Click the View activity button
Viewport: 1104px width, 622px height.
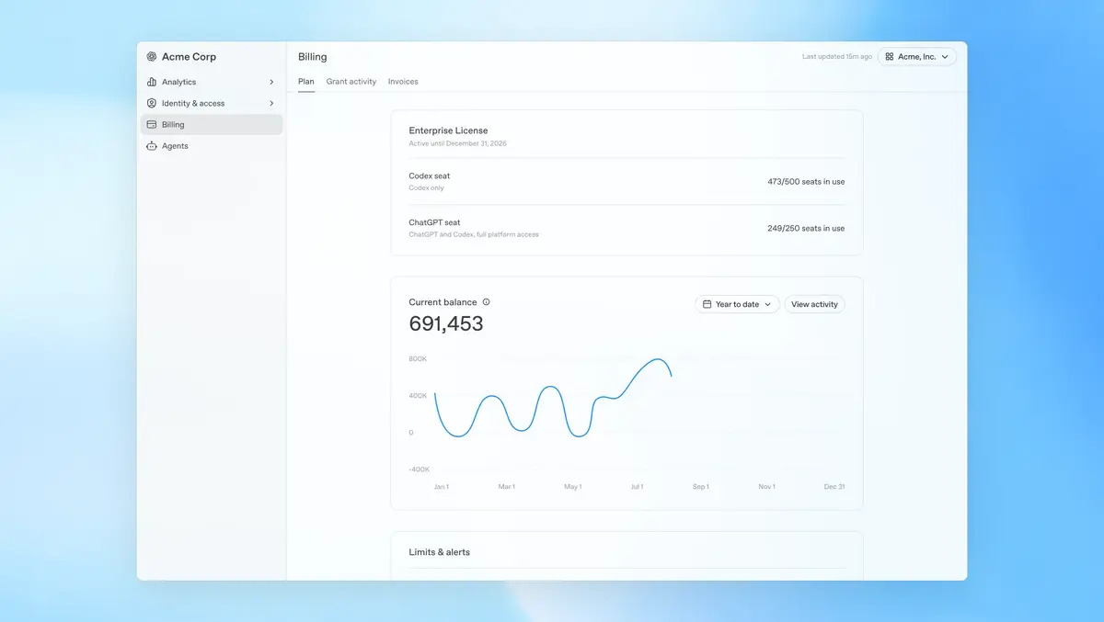tap(814, 304)
